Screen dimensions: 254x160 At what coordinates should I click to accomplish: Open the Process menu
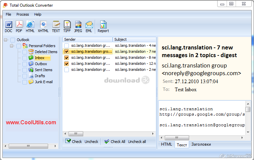[x=22, y=14]
